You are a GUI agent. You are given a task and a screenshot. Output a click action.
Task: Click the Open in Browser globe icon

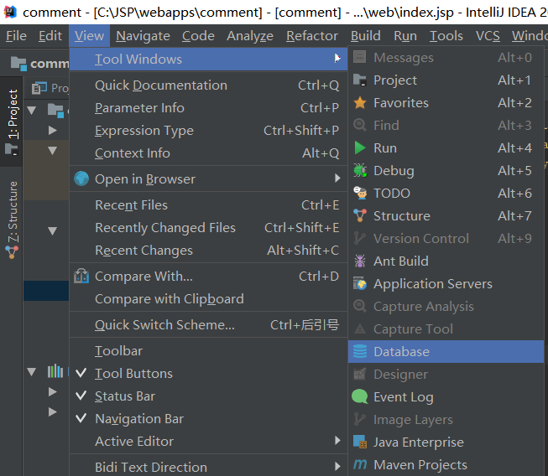point(81,179)
